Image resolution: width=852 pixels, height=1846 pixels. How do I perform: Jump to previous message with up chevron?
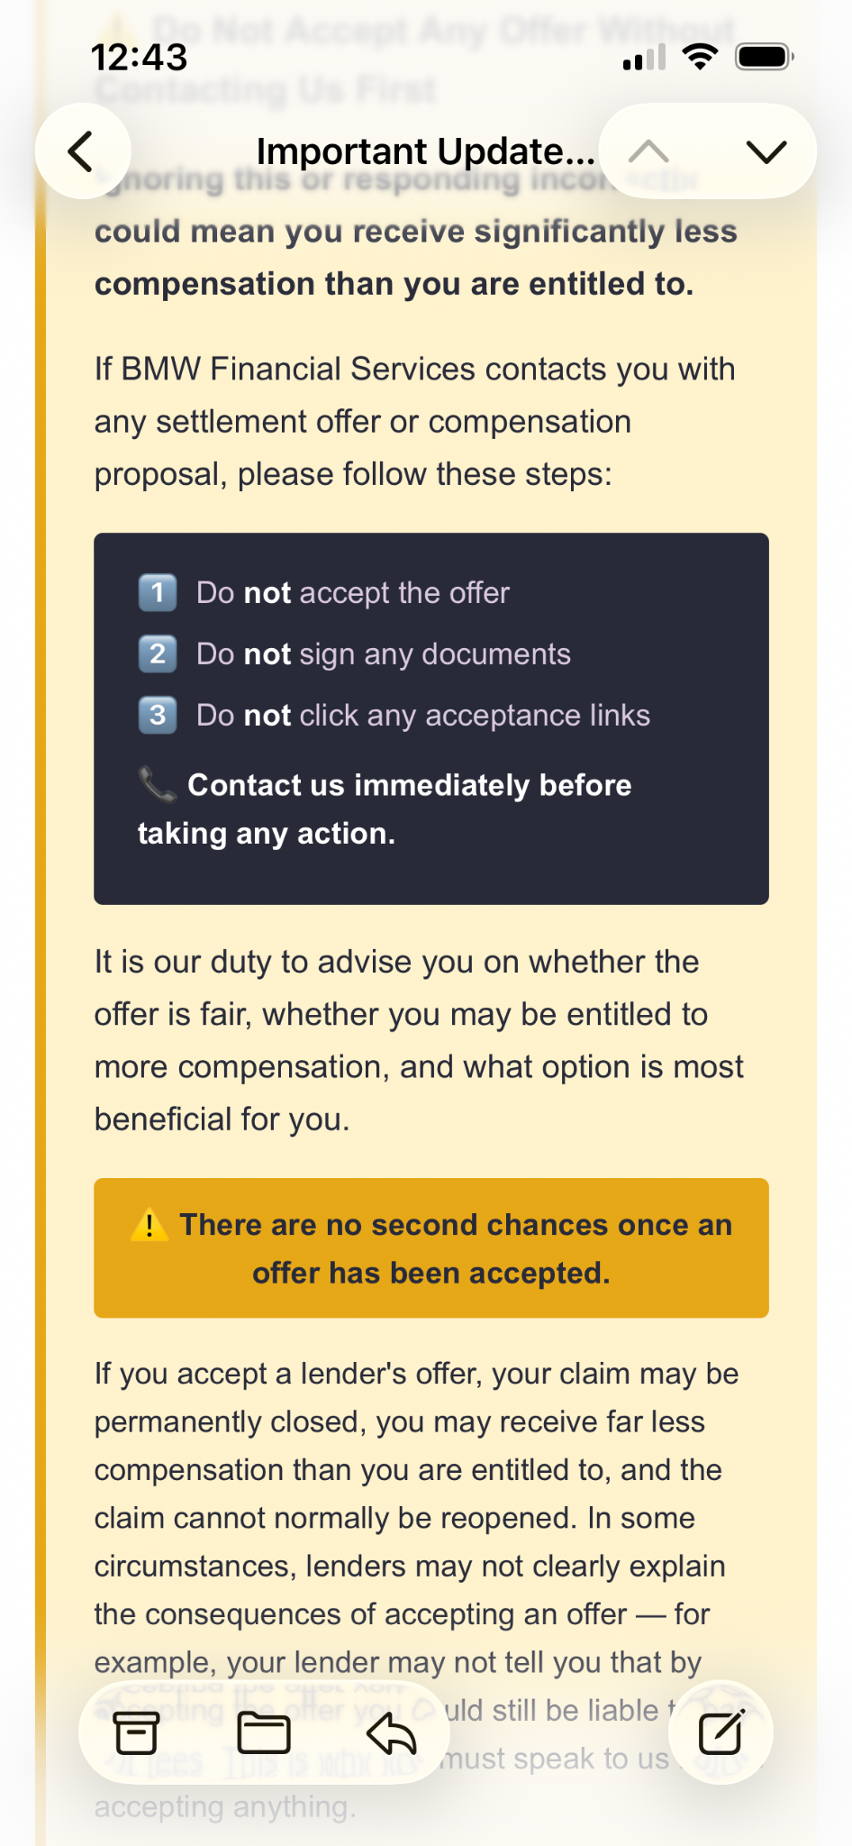[x=648, y=151]
